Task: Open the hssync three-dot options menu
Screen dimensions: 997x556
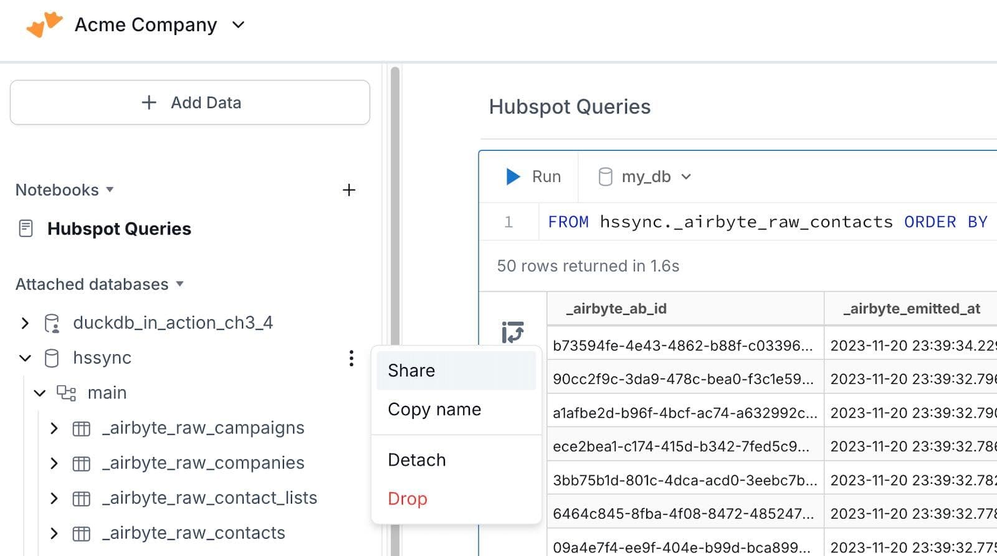Action: coord(351,358)
